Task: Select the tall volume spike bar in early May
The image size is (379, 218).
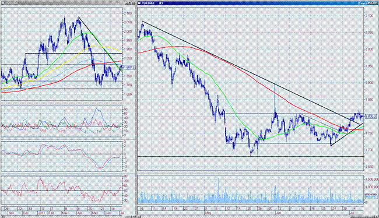Action: click(x=219, y=190)
